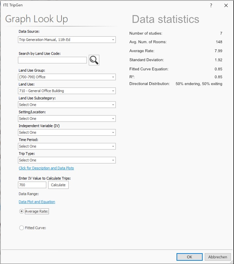Expand the Trip Type dropdown

tap(67, 160)
